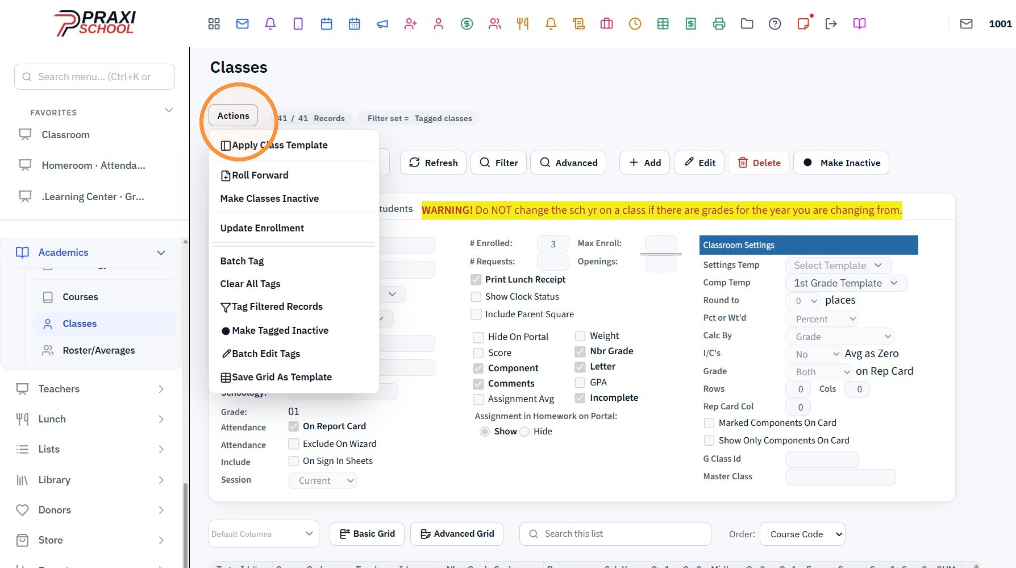Open the green table spreadsheet icon

pos(663,24)
